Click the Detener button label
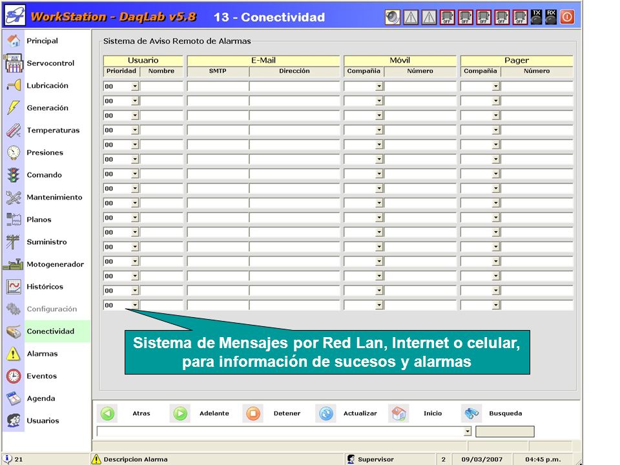Viewport: 620px width, 465px height. 287,413
